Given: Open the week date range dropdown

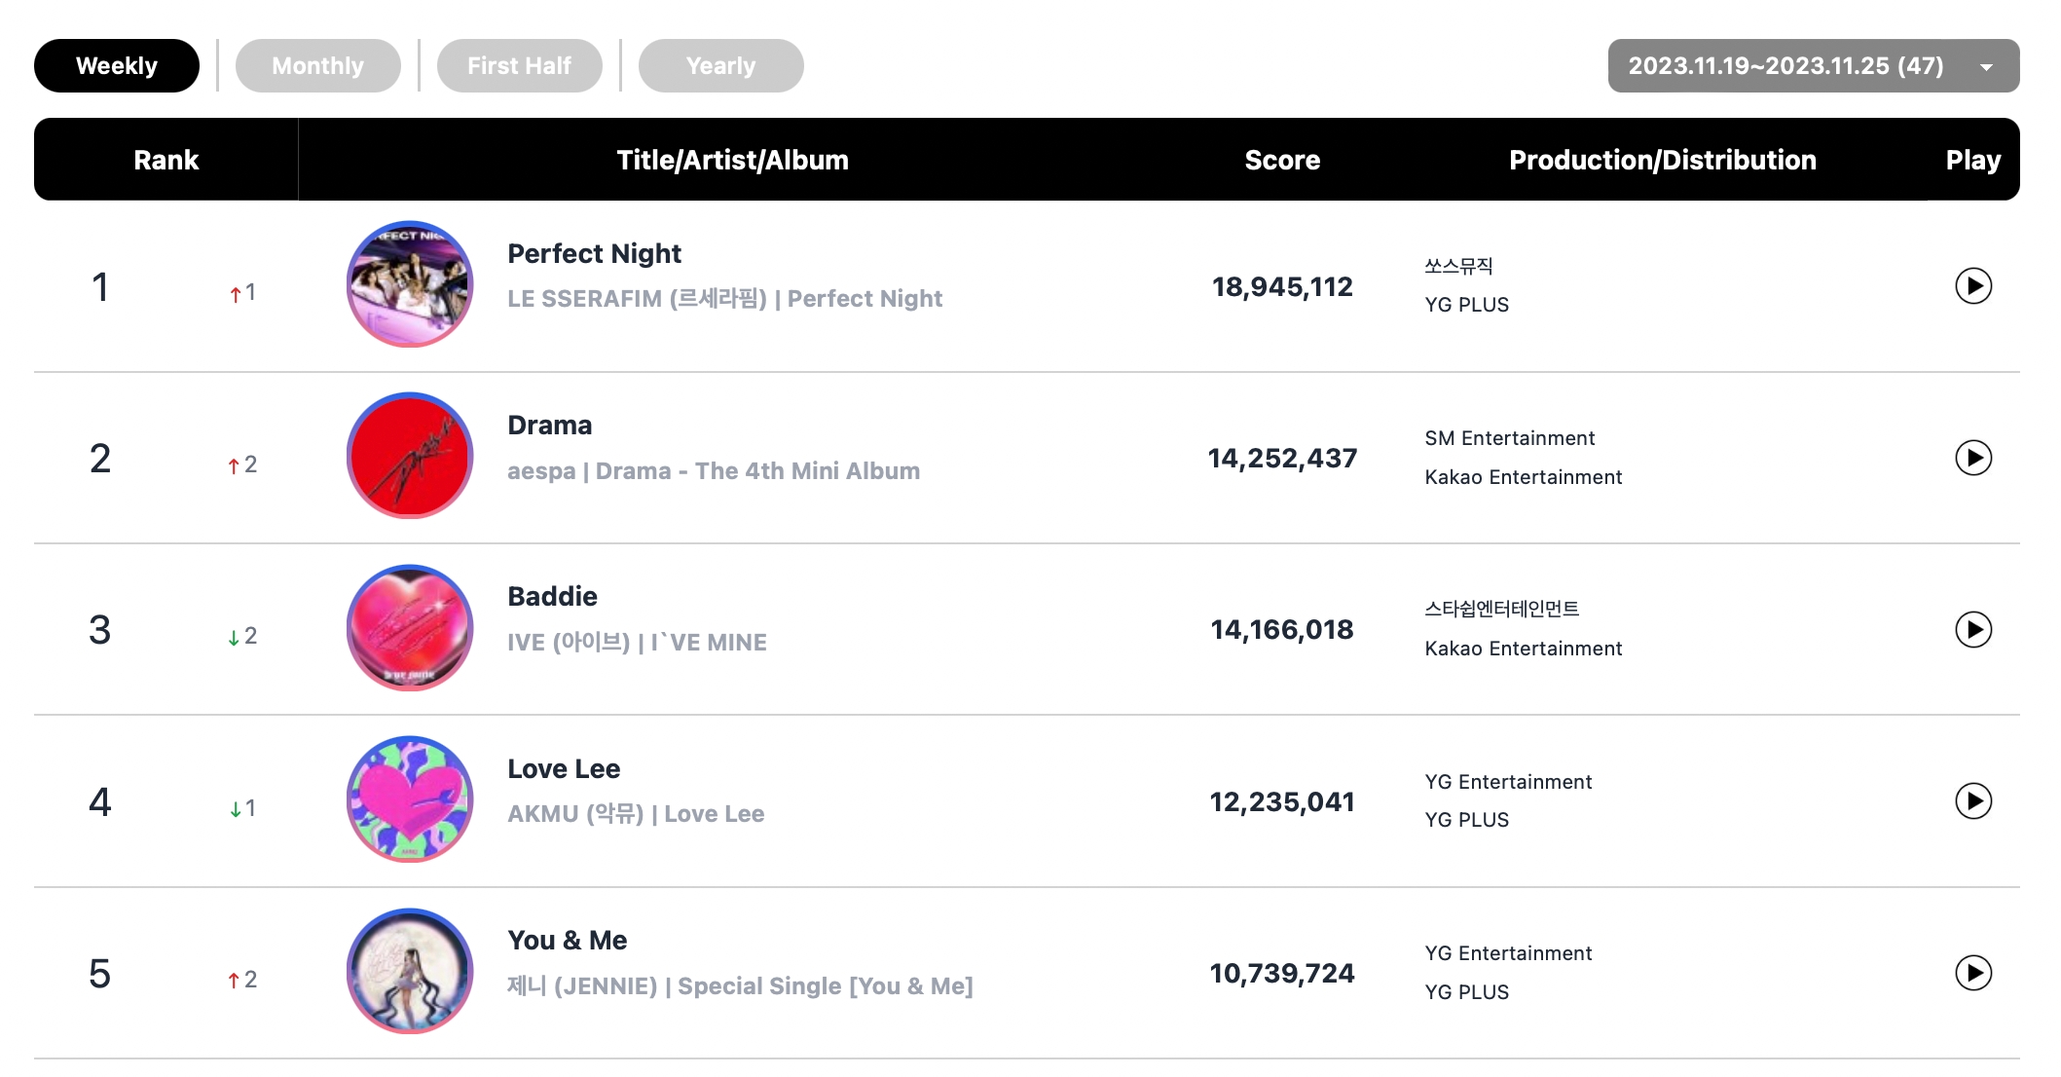Looking at the screenshot, I should click(x=1785, y=66).
